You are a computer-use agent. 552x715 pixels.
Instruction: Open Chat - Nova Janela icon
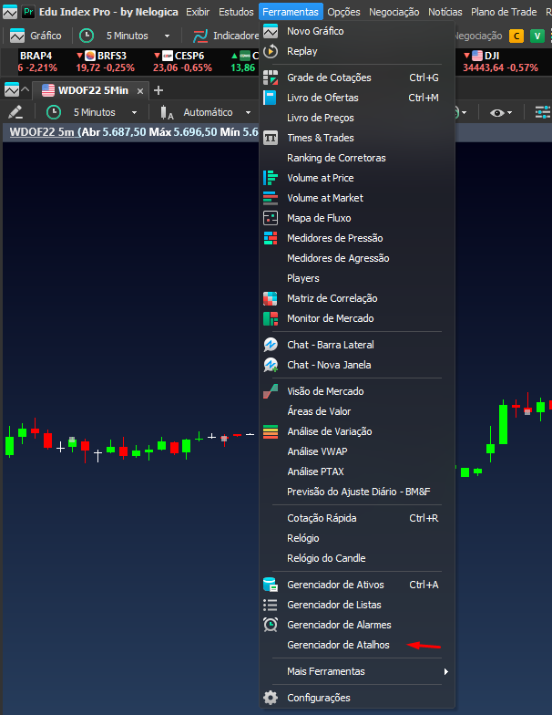(x=271, y=365)
